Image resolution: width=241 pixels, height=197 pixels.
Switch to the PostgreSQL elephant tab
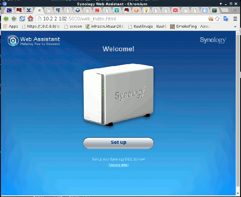tap(58, 10)
